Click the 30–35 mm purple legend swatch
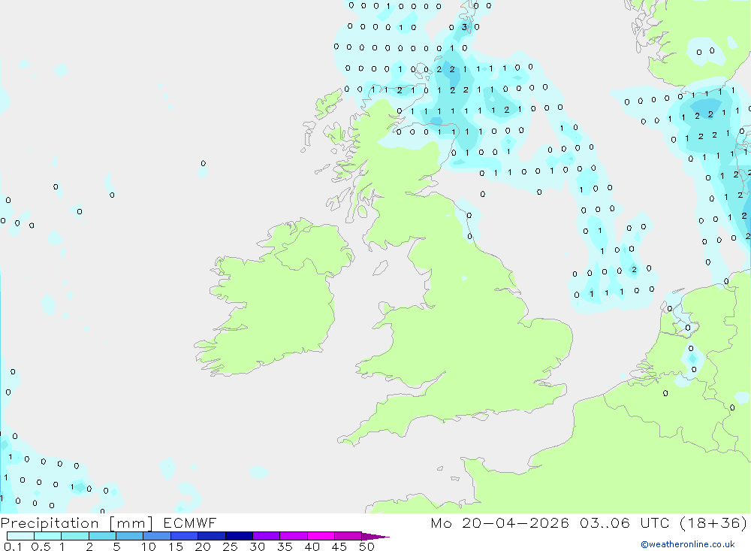751x551 pixels. coord(267,536)
